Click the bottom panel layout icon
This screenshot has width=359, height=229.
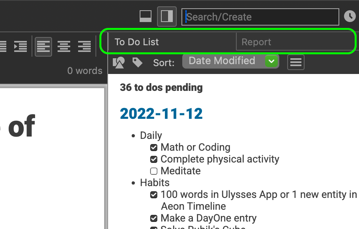point(146,17)
